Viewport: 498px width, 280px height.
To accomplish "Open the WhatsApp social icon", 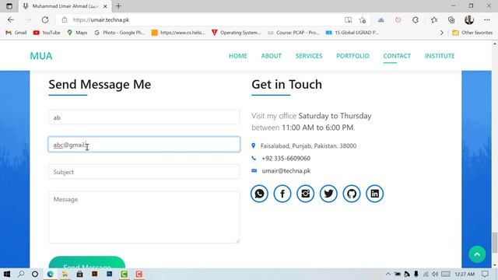I will (x=259, y=194).
